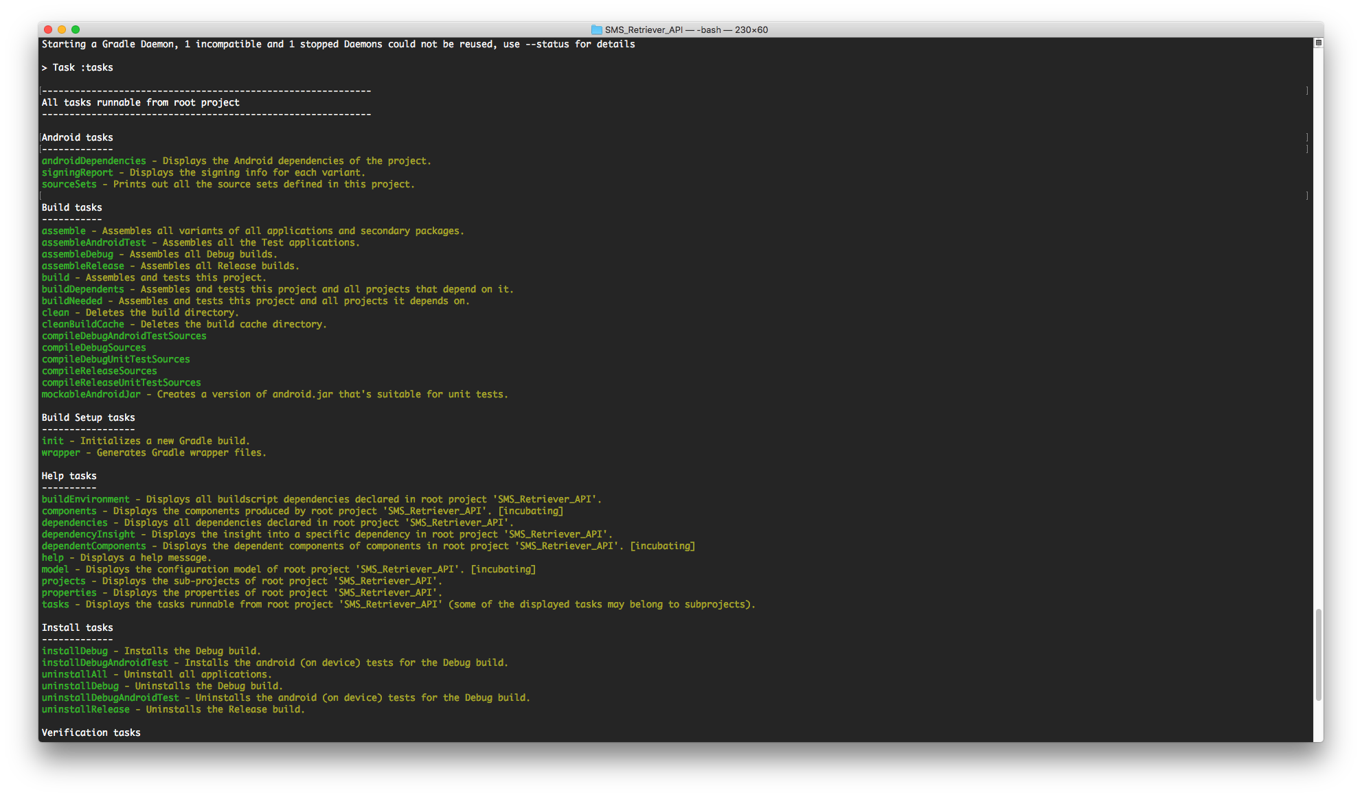Click the 'installDebug' task name
Screen dimensions: 1362x797
point(75,651)
